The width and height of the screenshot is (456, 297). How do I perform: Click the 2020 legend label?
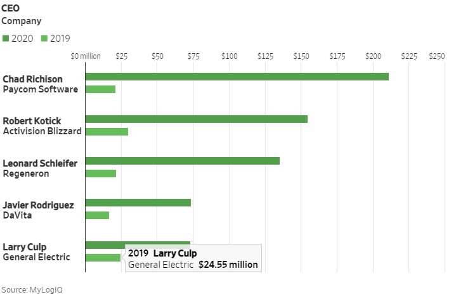coord(22,39)
